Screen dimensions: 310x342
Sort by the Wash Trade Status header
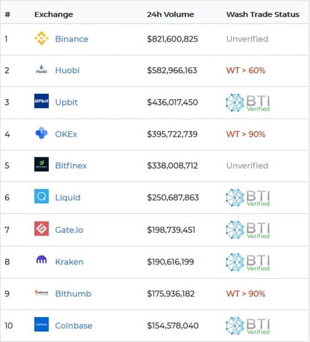(x=263, y=14)
